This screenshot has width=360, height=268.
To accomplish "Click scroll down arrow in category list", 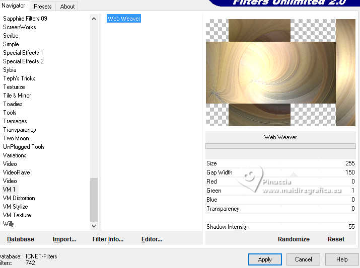I will [94, 226].
